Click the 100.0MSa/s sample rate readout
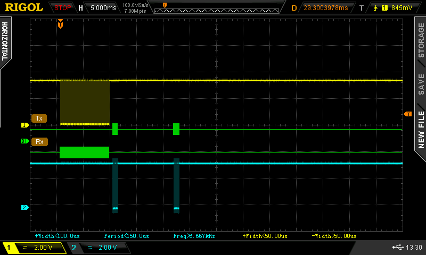 (135, 5)
